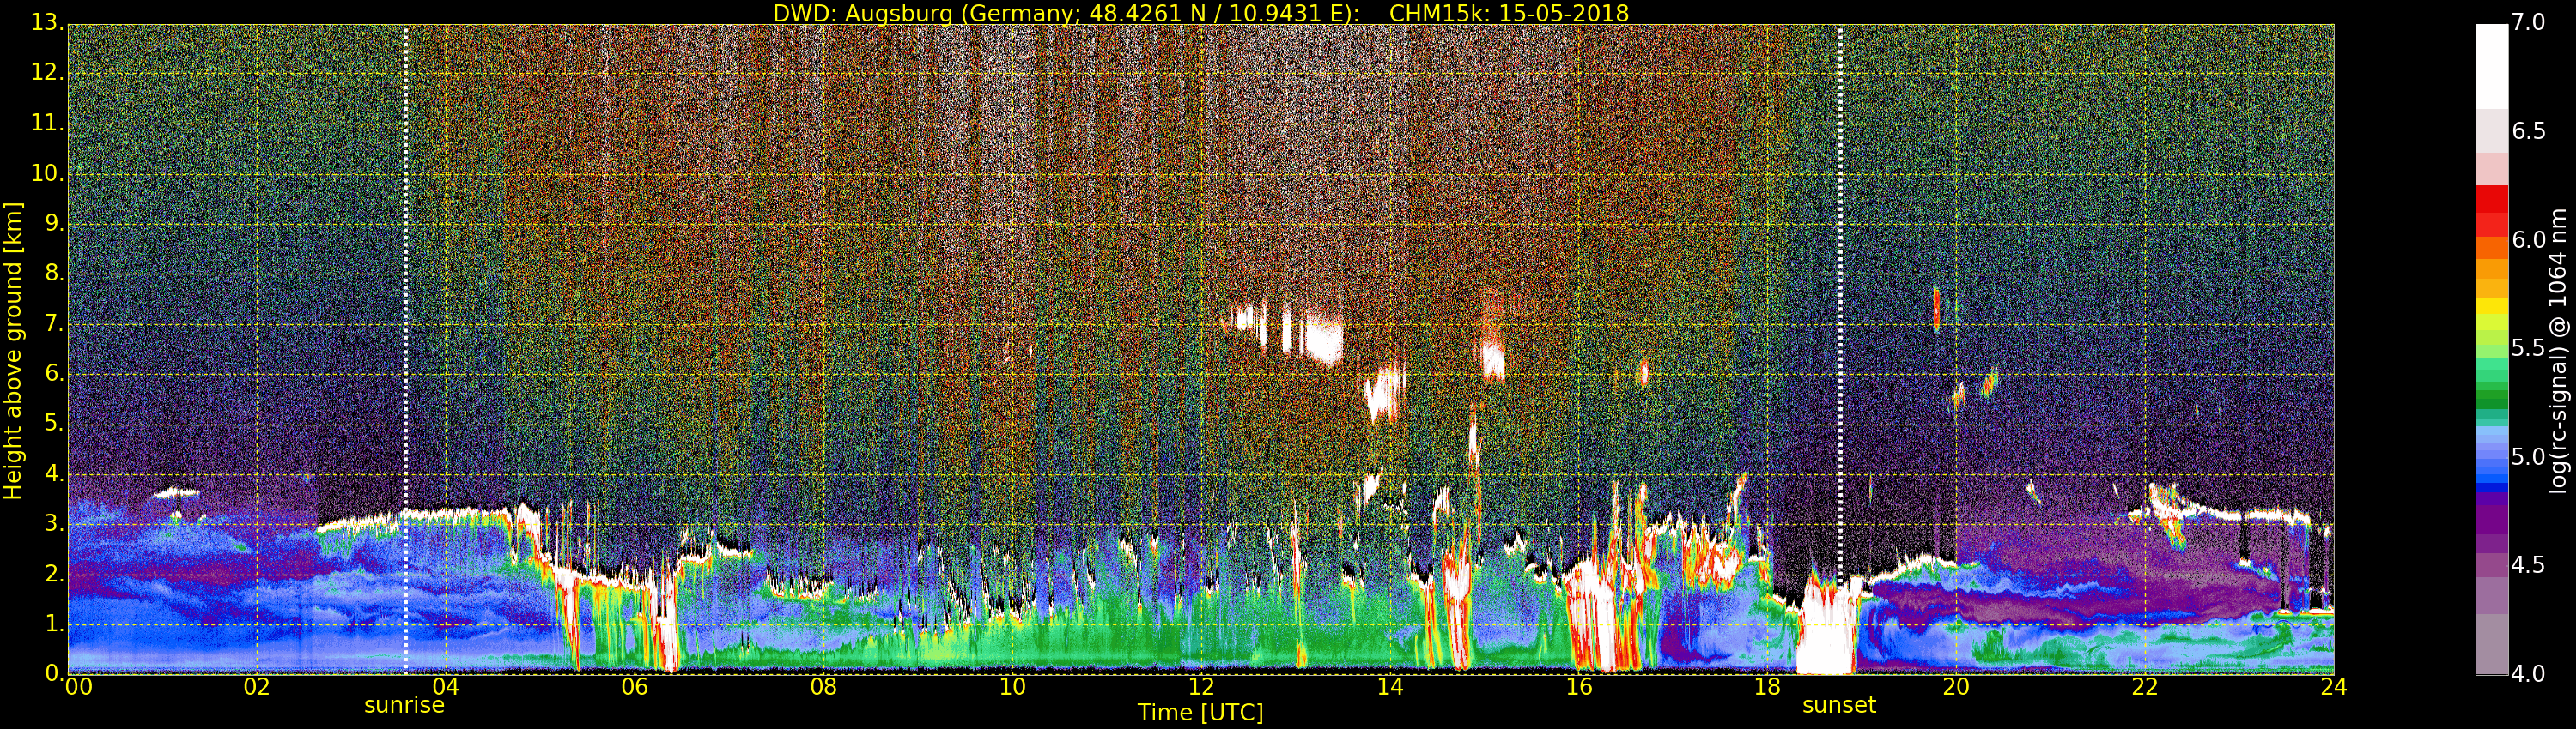Click the '00' time axis tick label

(x=79, y=687)
